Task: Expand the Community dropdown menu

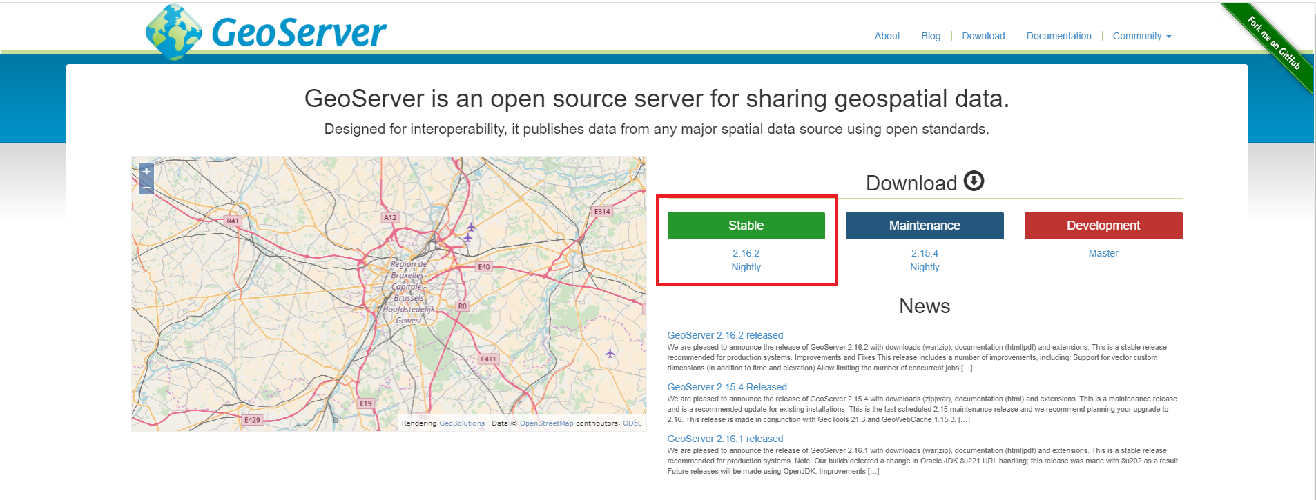Action: click(x=1142, y=36)
